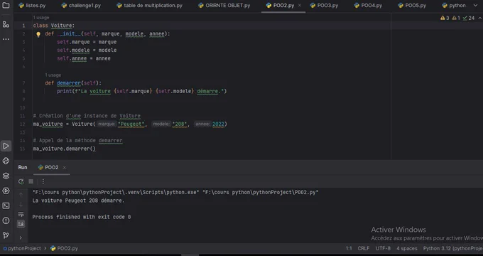The height and width of the screenshot is (256, 483).
Task: Click the "Peugeot" string argument
Action: (131, 124)
